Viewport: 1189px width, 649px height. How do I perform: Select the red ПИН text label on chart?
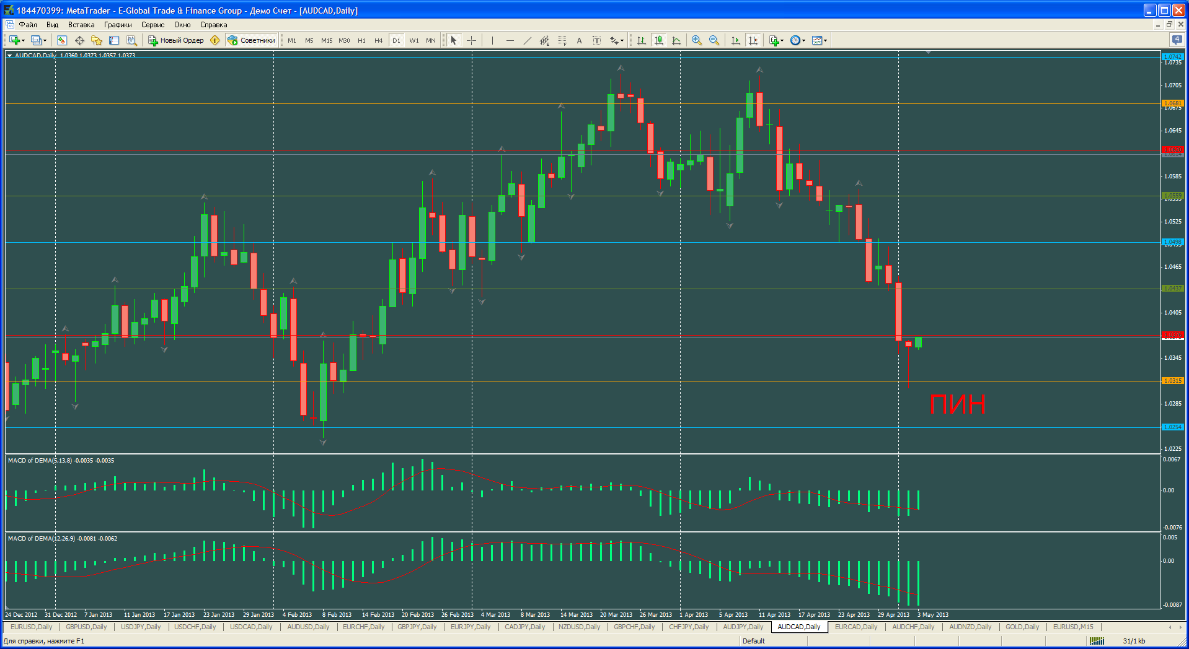coord(958,404)
